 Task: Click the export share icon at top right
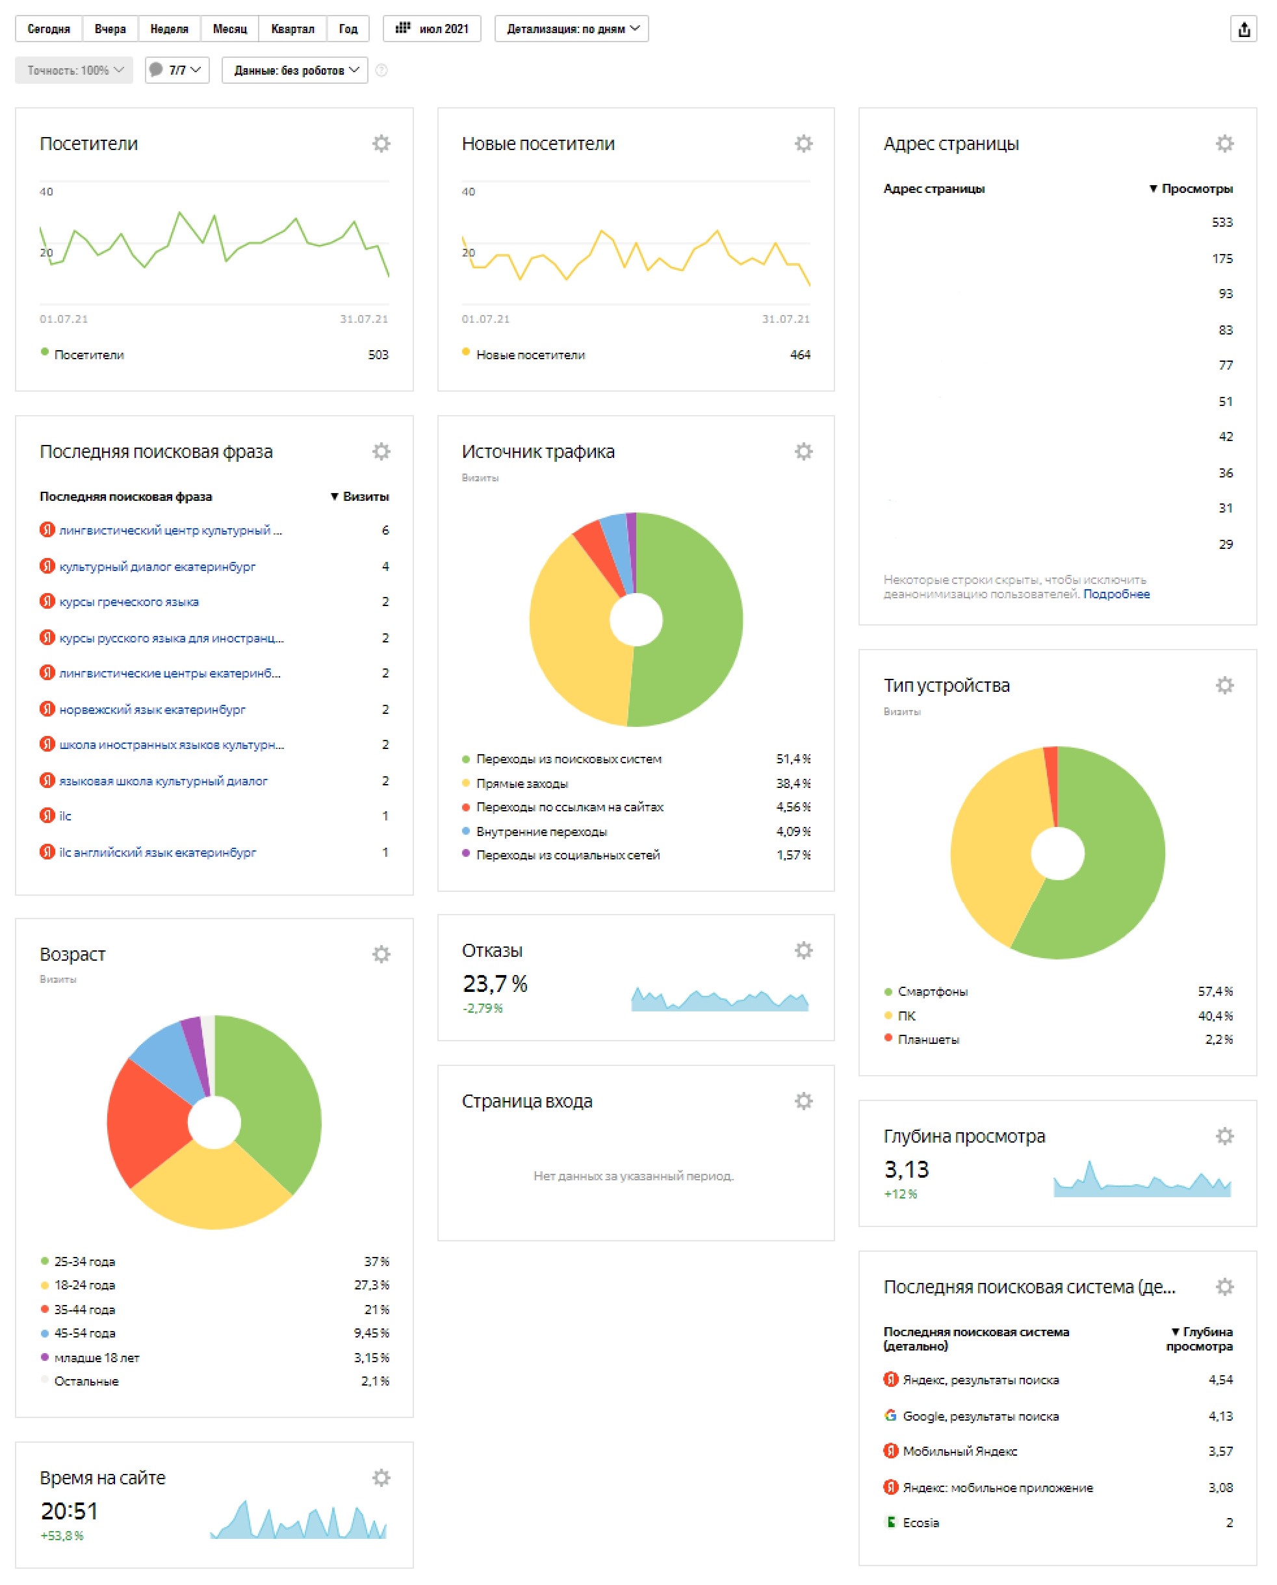tap(1244, 29)
